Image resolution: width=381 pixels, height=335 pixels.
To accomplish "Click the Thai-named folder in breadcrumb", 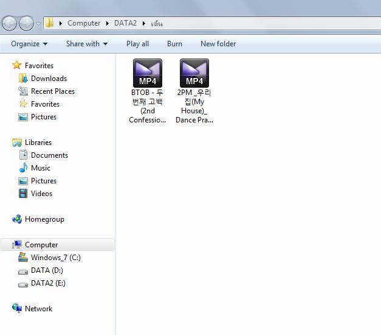I will coord(157,24).
